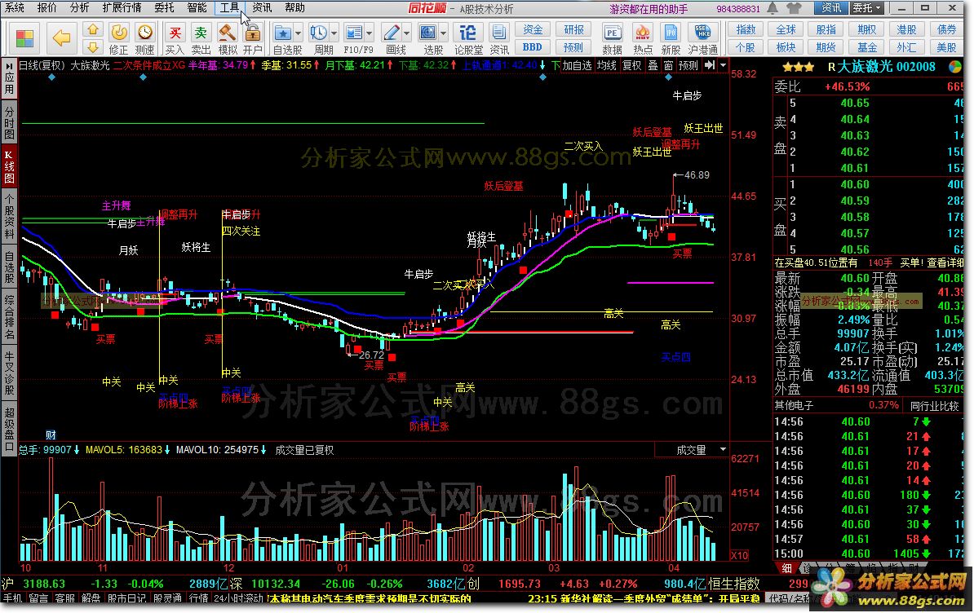Expand the 自选股 dropdown arrow
974x613 pixels.
[x=299, y=33]
